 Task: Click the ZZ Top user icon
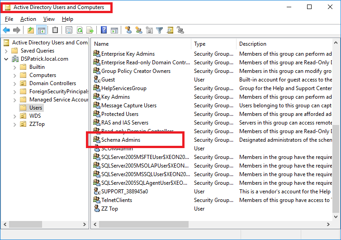[x=97, y=208]
